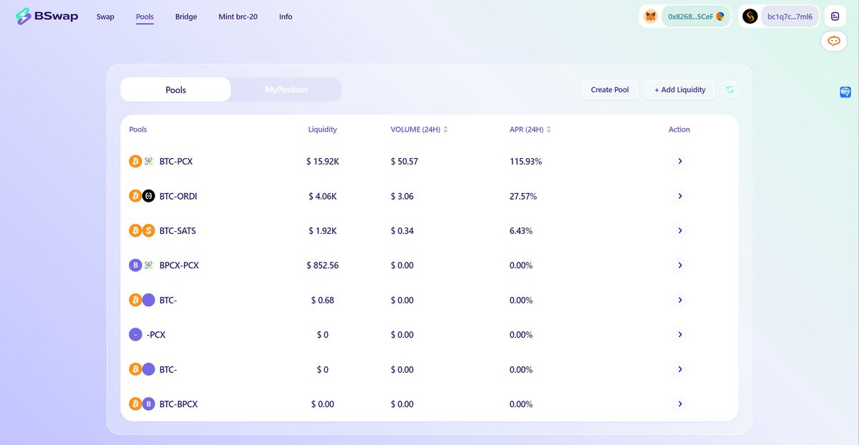Expand the BTC-PCX pool action arrow
The height and width of the screenshot is (445, 859).
pos(679,162)
